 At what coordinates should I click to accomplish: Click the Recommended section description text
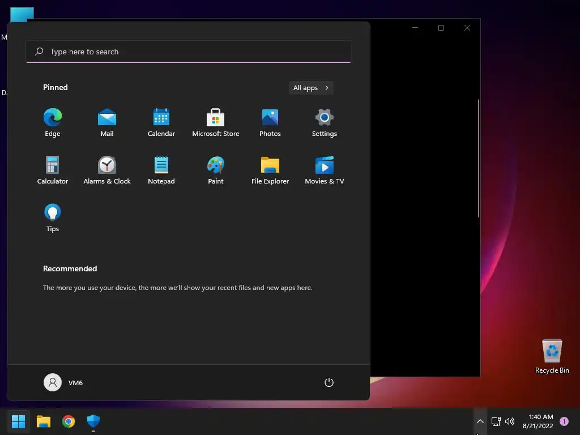point(177,287)
